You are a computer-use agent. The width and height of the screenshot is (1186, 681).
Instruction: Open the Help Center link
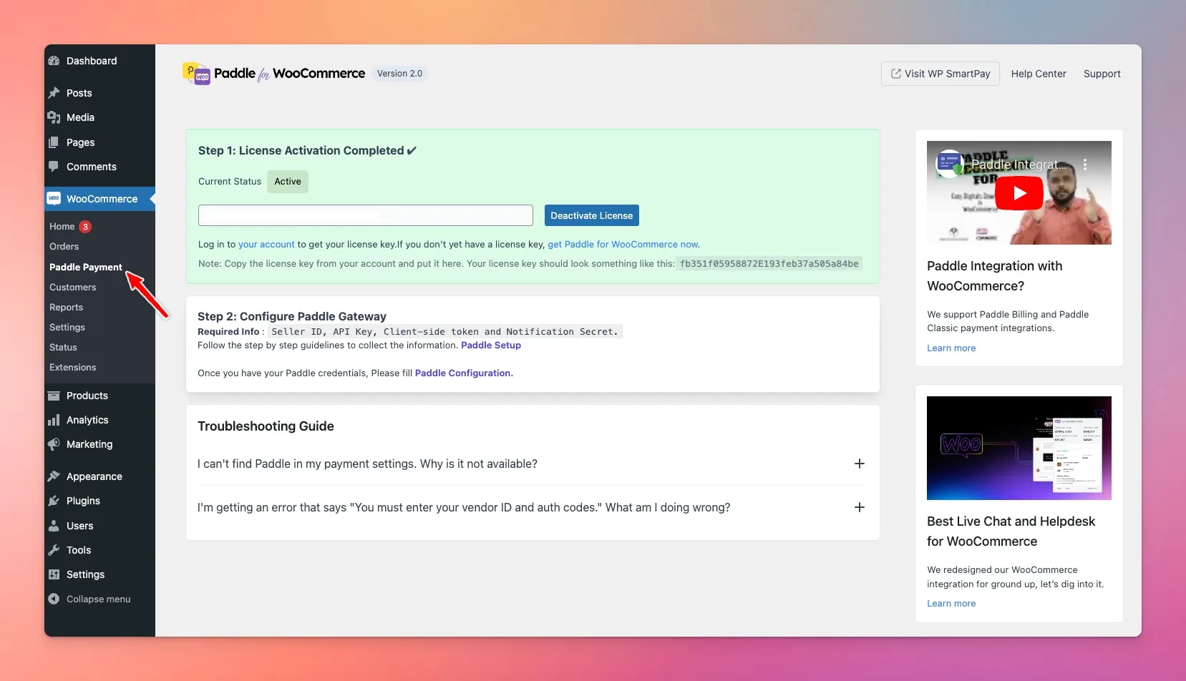(x=1039, y=74)
